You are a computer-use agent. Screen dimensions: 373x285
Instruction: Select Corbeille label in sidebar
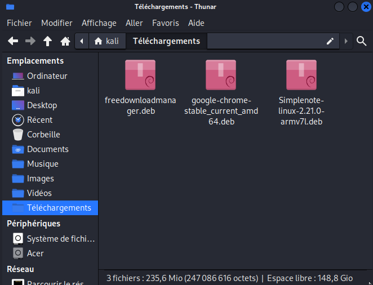43,135
